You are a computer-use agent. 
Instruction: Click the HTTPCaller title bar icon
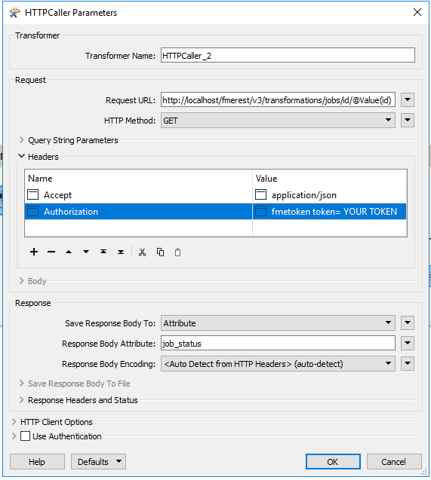click(x=14, y=13)
